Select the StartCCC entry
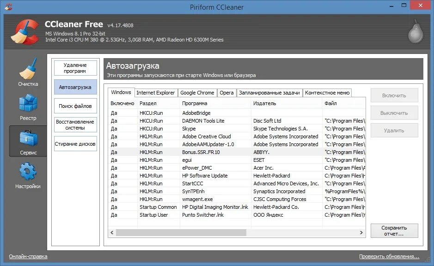Screen dimensions: 434x266 click(x=237, y=183)
